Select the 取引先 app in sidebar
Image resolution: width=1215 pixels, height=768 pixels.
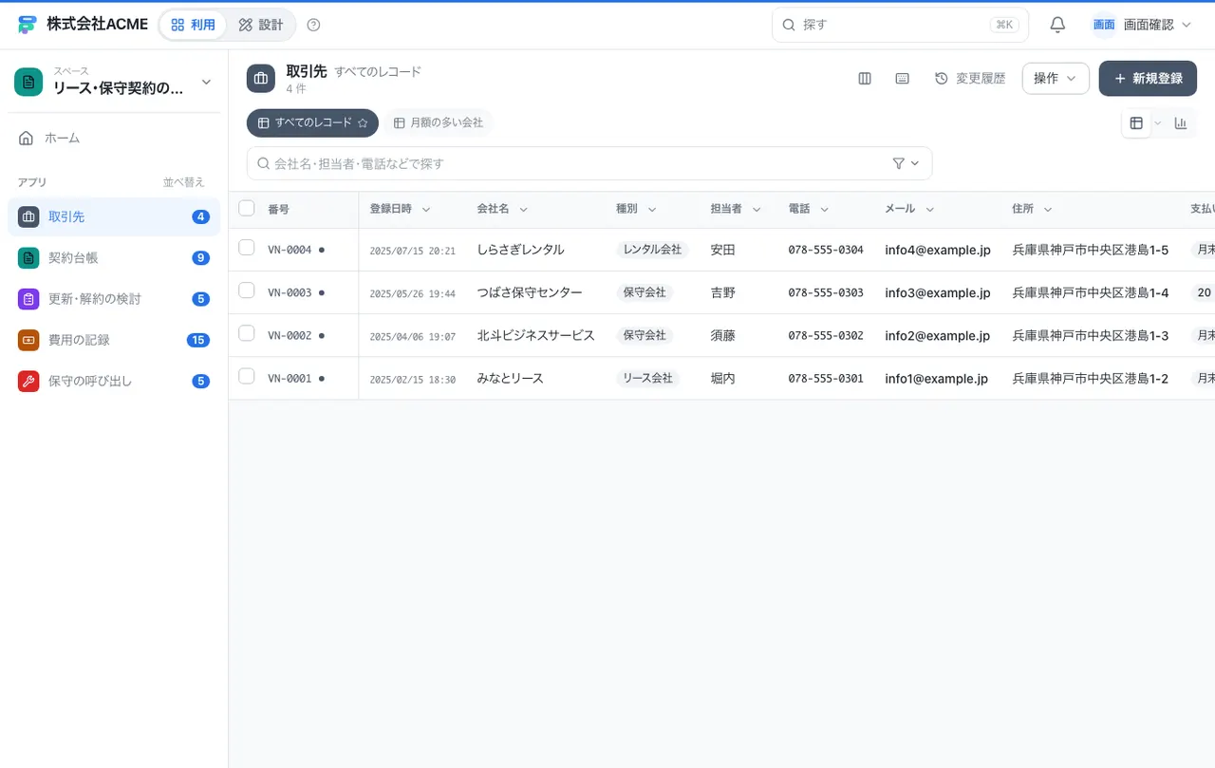114,216
